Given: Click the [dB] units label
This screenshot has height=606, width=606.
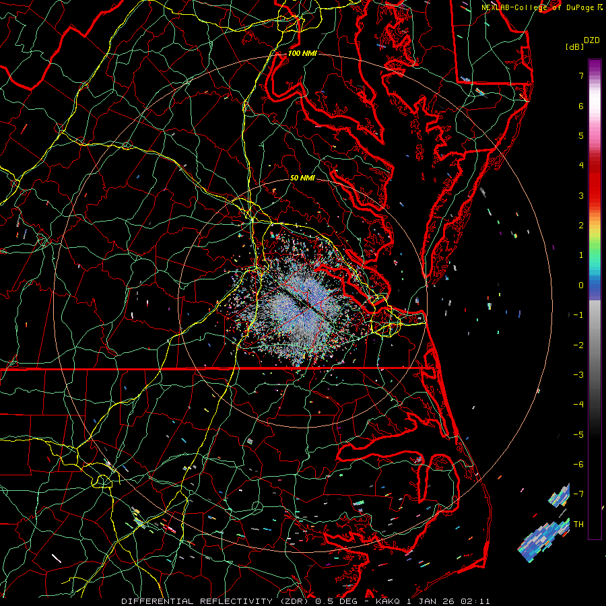Looking at the screenshot, I should [574, 46].
